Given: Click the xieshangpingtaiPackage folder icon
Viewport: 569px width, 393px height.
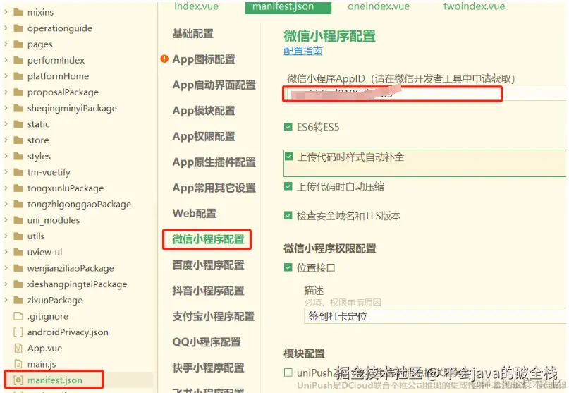Looking at the screenshot, I should click(18, 284).
